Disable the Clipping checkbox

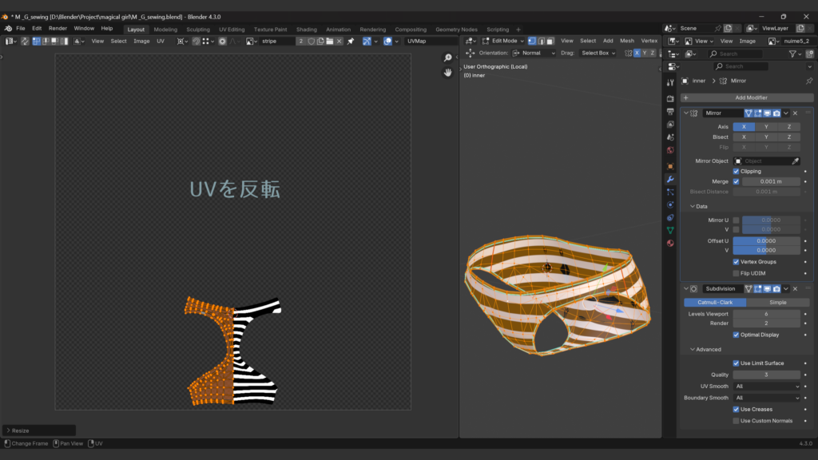click(737, 172)
